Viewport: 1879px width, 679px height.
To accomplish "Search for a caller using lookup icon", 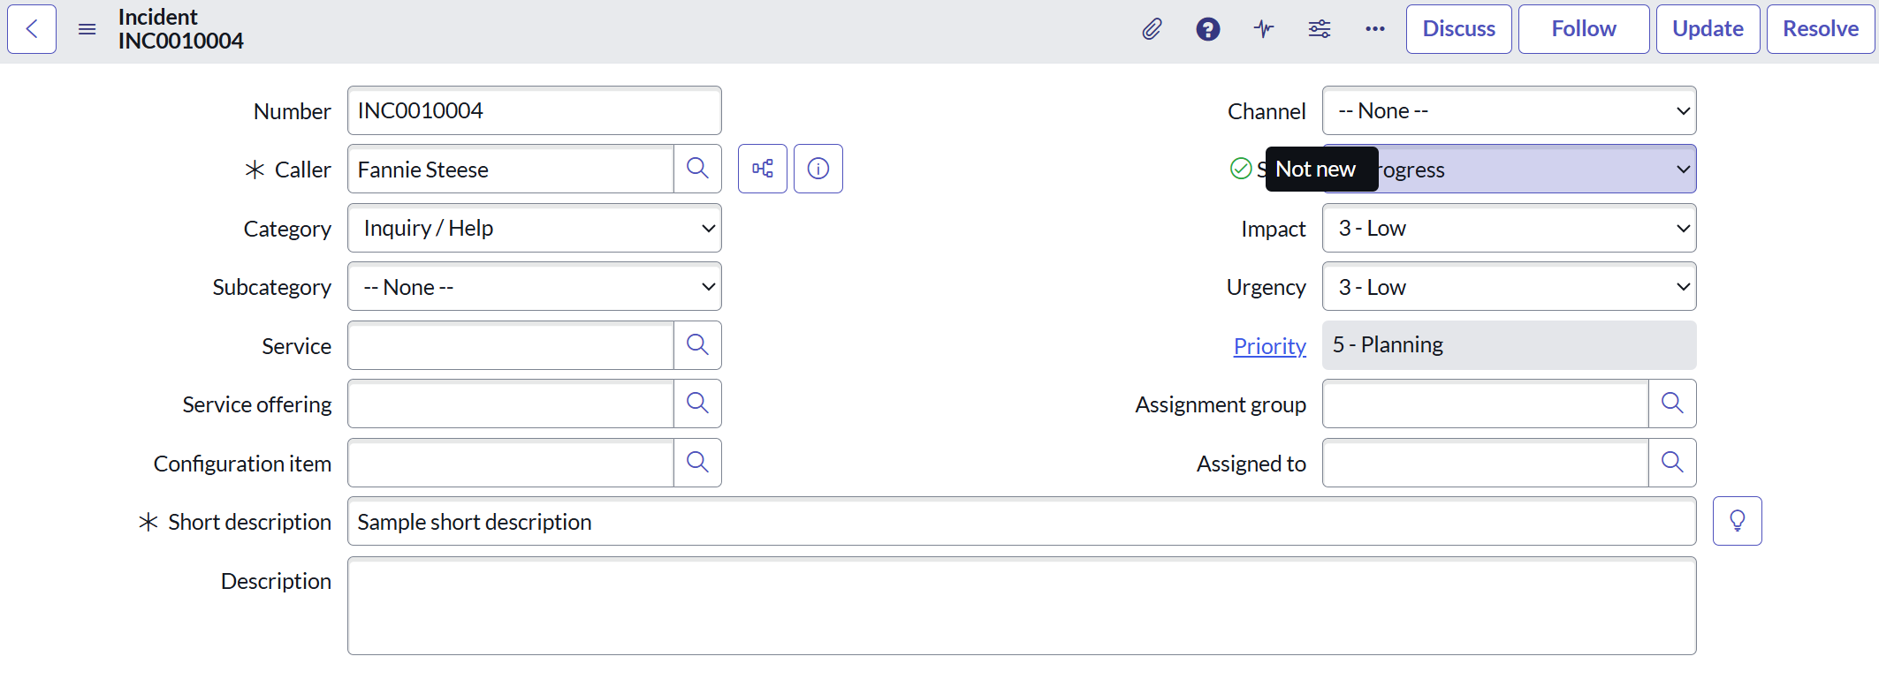I will 697,169.
